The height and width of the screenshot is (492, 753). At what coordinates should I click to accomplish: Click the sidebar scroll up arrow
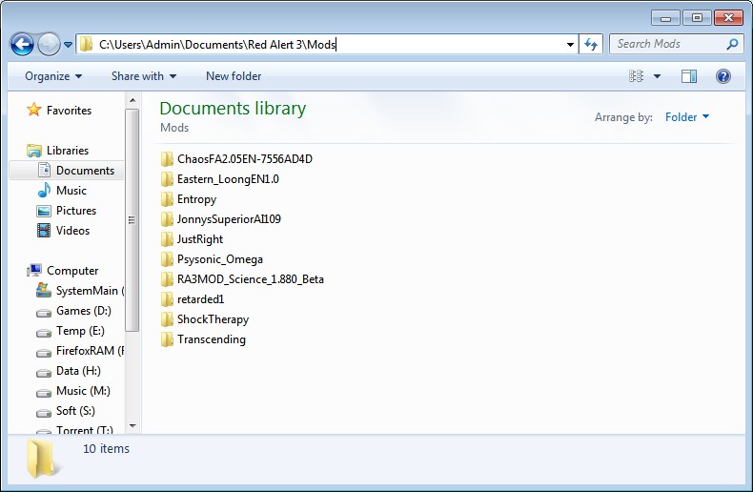coord(132,100)
